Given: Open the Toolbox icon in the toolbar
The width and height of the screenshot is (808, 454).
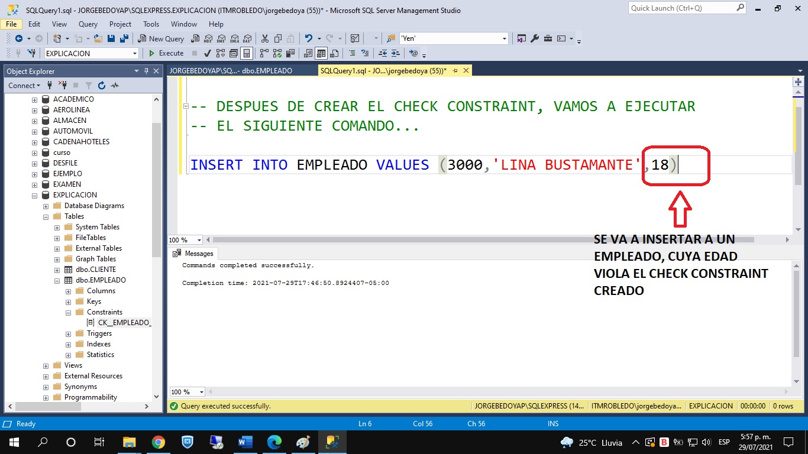Looking at the screenshot, I should 548,38.
